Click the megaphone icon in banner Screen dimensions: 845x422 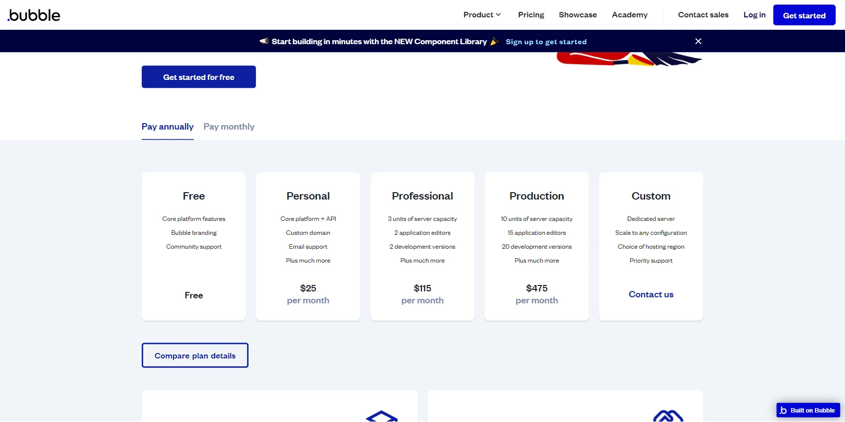tap(264, 41)
